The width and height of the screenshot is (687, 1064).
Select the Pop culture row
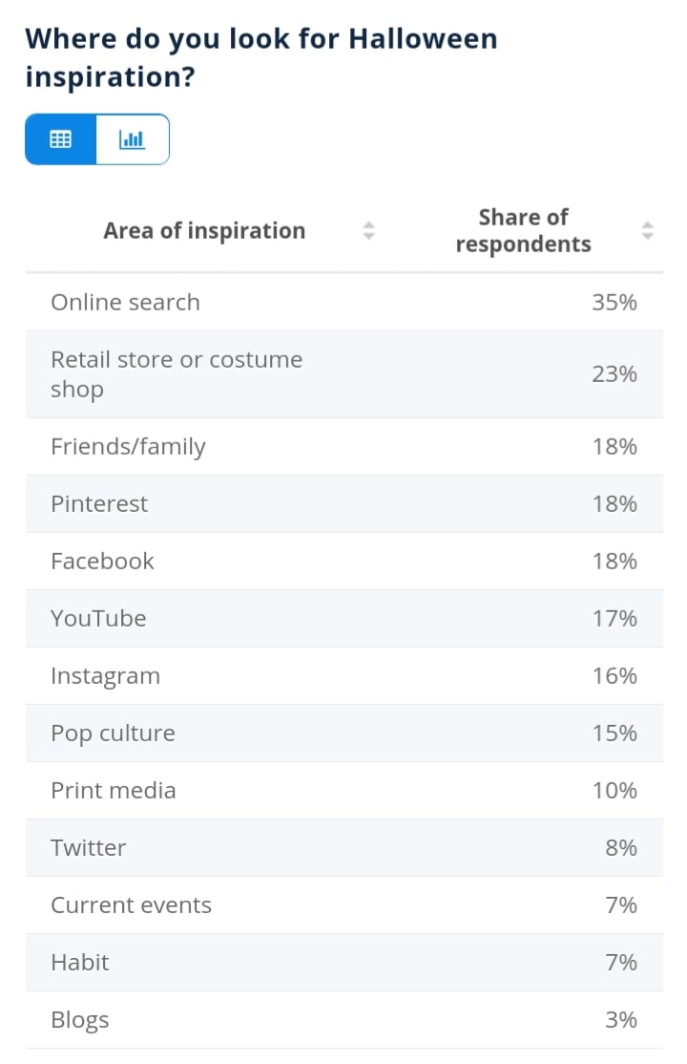[344, 734]
